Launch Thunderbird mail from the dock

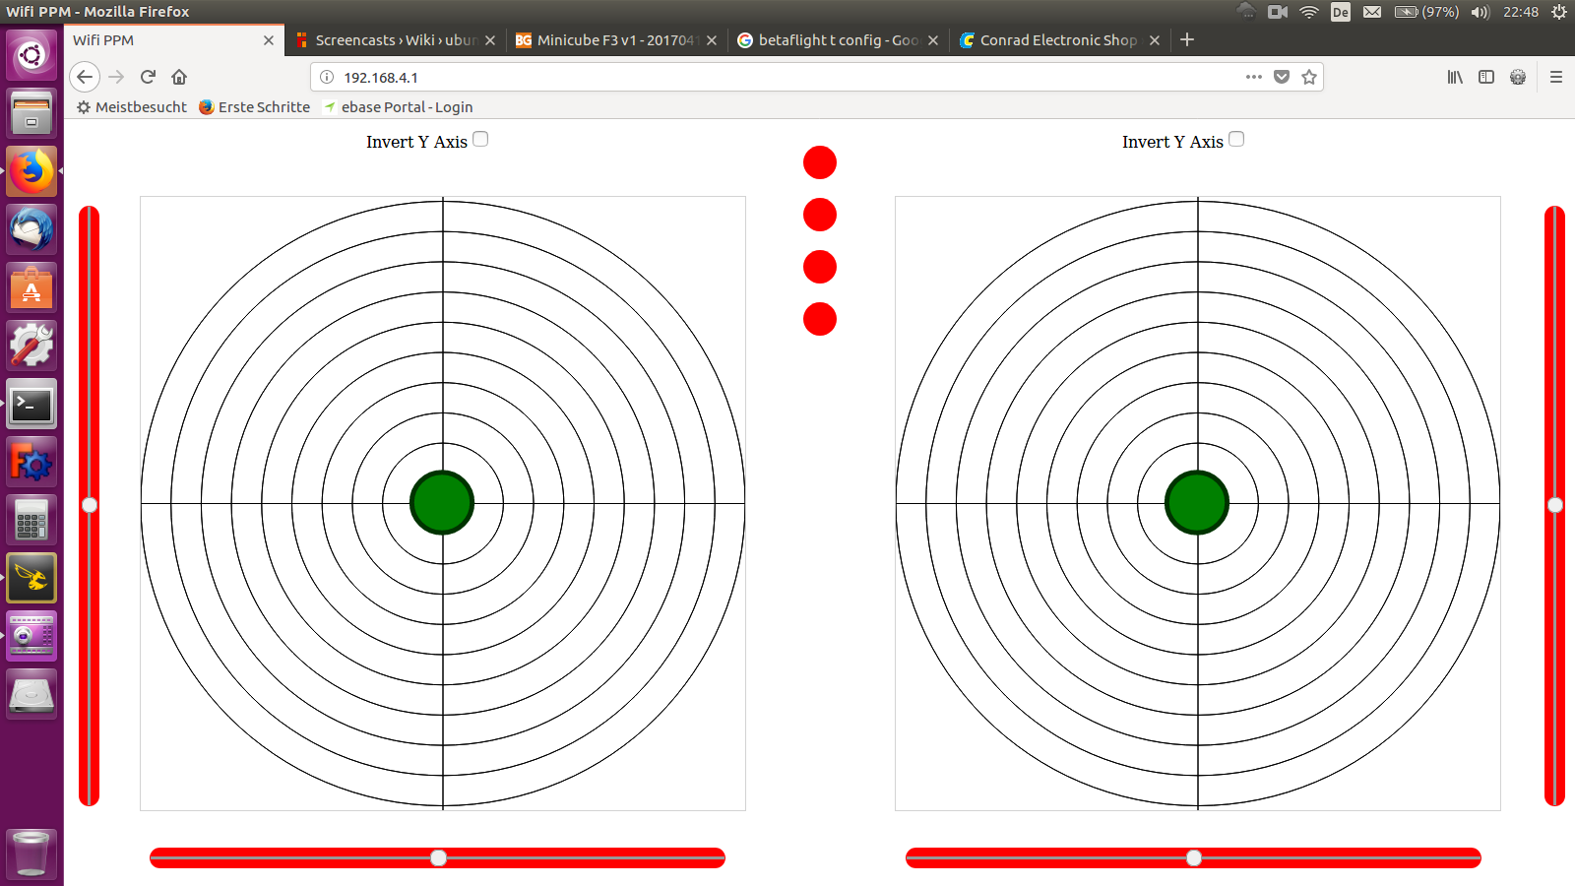tap(31, 229)
